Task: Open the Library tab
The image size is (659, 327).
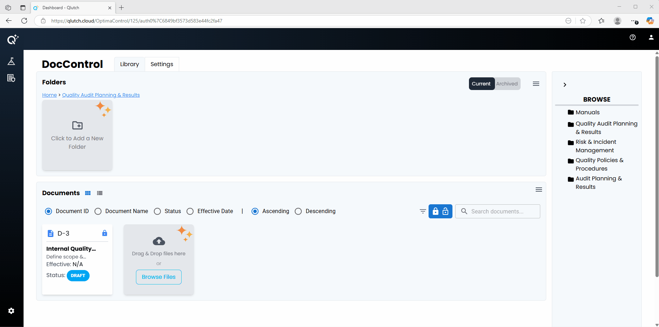Action: click(130, 64)
